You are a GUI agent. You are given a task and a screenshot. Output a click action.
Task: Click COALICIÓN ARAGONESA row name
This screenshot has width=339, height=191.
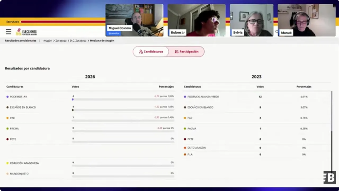pos(24,163)
